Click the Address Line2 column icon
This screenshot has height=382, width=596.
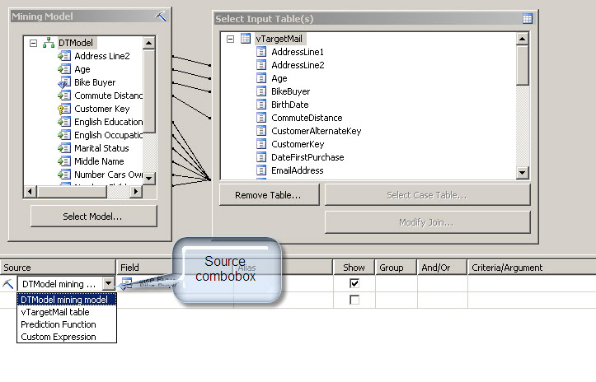click(x=64, y=56)
